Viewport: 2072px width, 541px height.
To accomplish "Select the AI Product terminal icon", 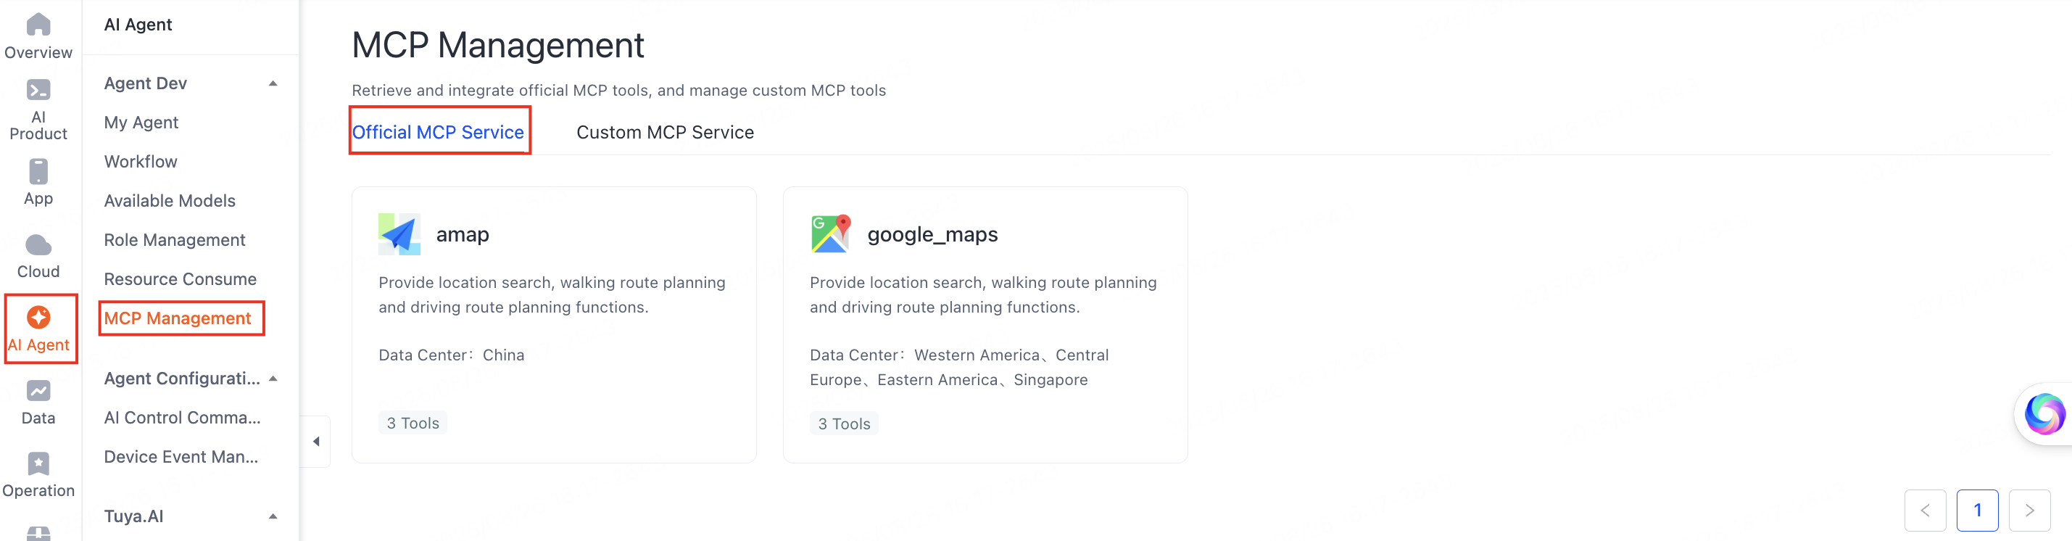I will point(38,89).
